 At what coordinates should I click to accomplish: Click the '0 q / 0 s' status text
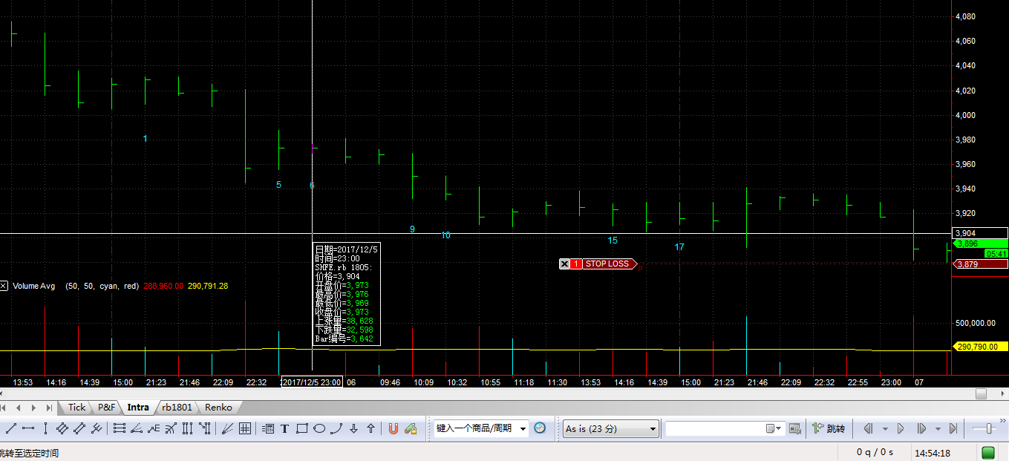(x=875, y=452)
